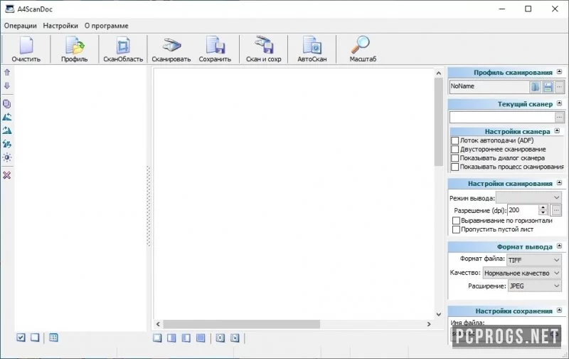This screenshot has height=359, width=569.
Task: Click the save profile button next to NoName
Action: point(548,87)
